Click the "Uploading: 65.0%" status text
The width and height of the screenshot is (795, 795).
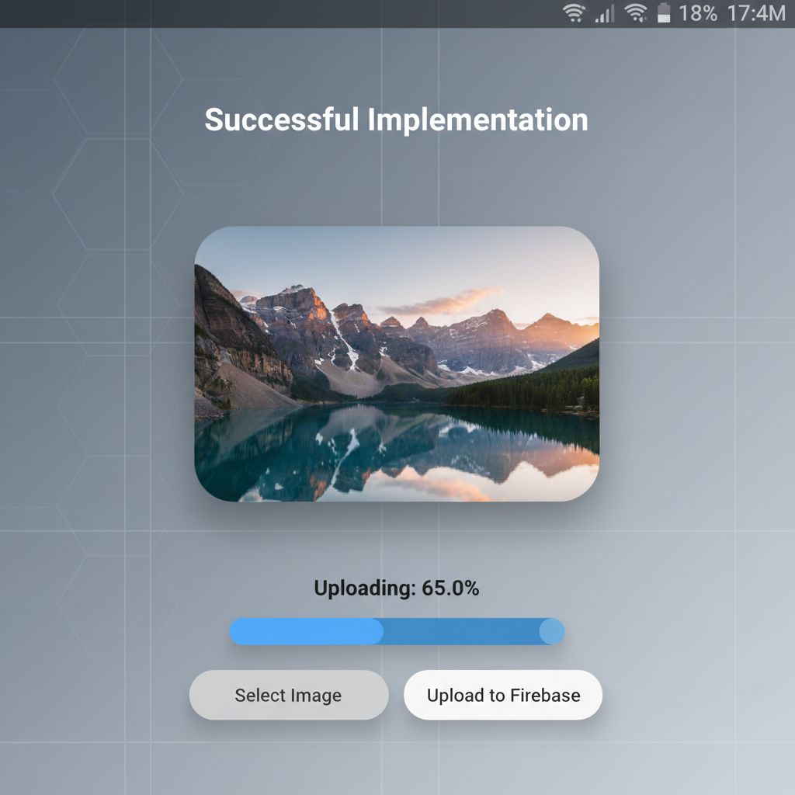coord(397,588)
